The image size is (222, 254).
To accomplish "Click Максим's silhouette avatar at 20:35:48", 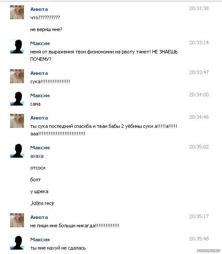I will click(x=17, y=243).
